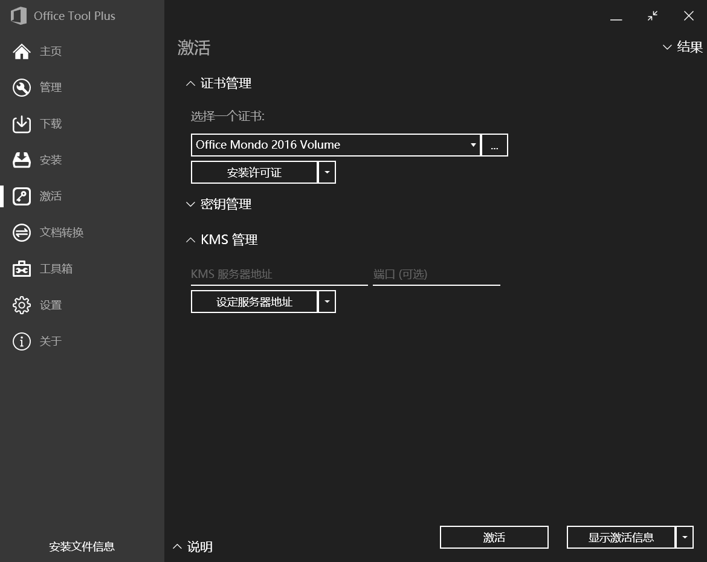Open the 显示激活信息 split-button arrow
Image resolution: width=707 pixels, height=562 pixels.
tap(685, 537)
